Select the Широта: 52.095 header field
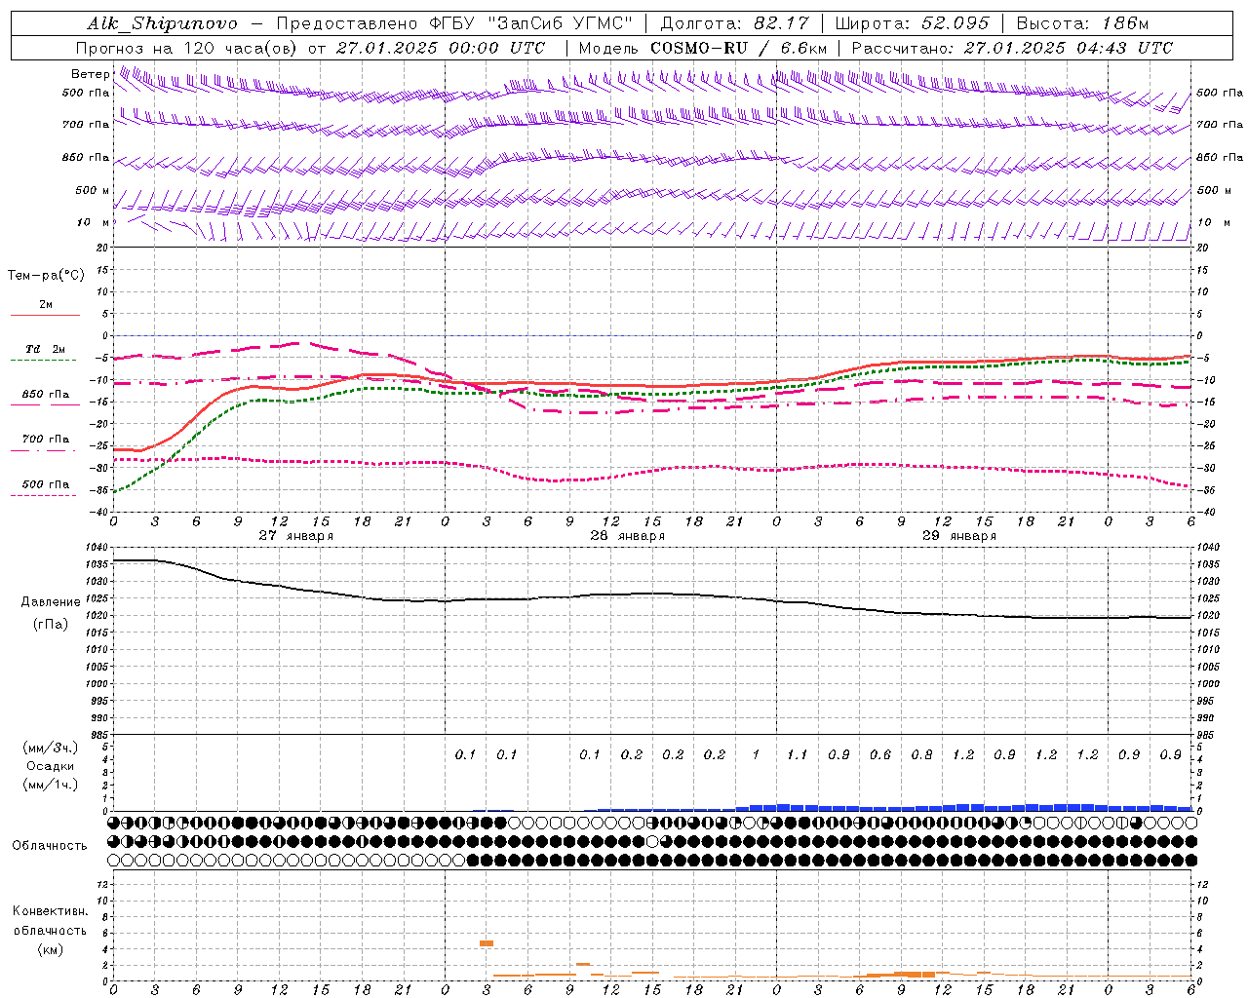The image size is (1248, 998). pos(913,23)
